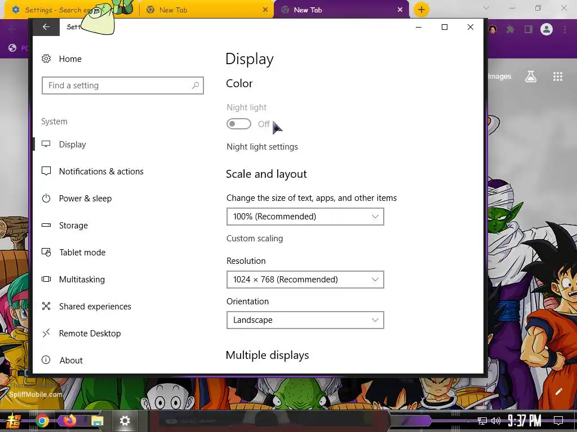Open Chrome three-dot menu
The image size is (577, 432).
tap(565, 29)
